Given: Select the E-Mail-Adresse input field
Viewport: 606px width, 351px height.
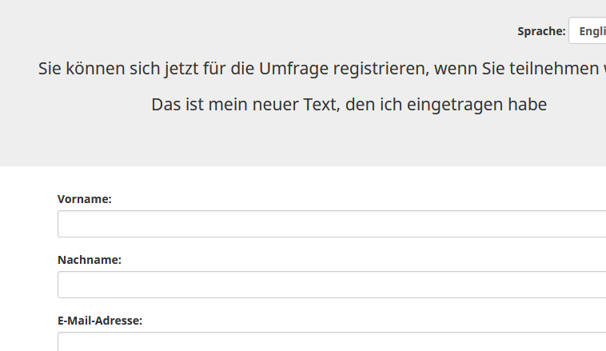Looking at the screenshot, I should [x=331, y=341].
